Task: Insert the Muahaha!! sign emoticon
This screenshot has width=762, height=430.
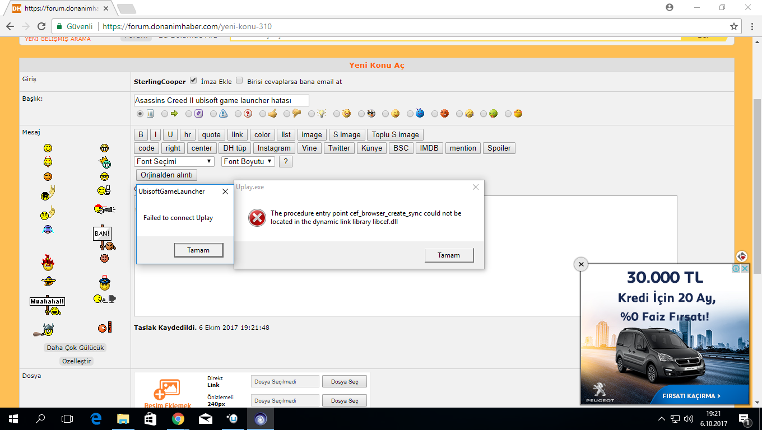Action: (x=48, y=305)
